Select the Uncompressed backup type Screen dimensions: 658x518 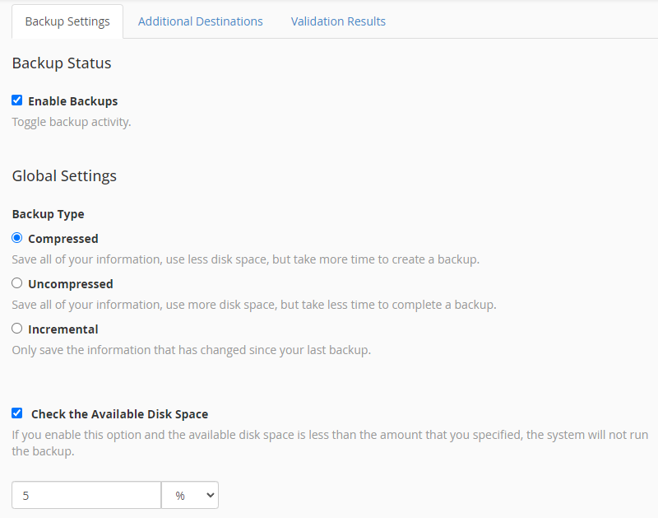pyautogui.click(x=16, y=283)
